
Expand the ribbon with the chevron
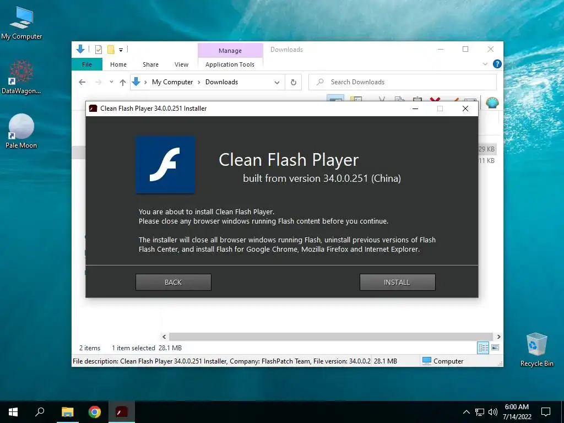(485, 64)
